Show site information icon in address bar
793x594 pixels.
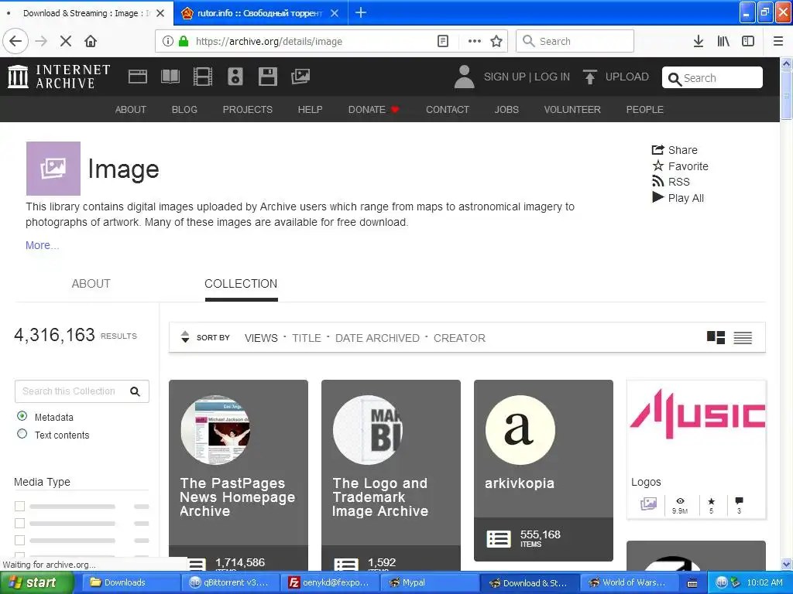tap(168, 41)
